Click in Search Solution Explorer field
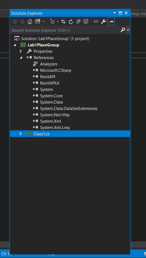Image resolution: width=146 pixels, height=258 pixels. point(65,30)
